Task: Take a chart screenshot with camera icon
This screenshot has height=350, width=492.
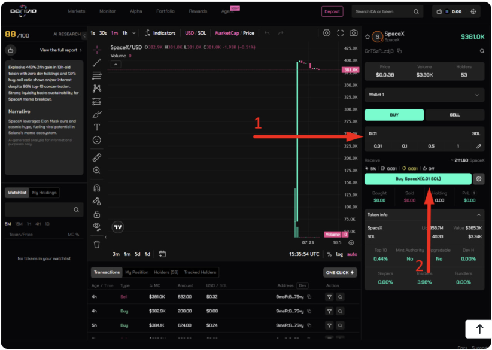Action: (x=353, y=34)
